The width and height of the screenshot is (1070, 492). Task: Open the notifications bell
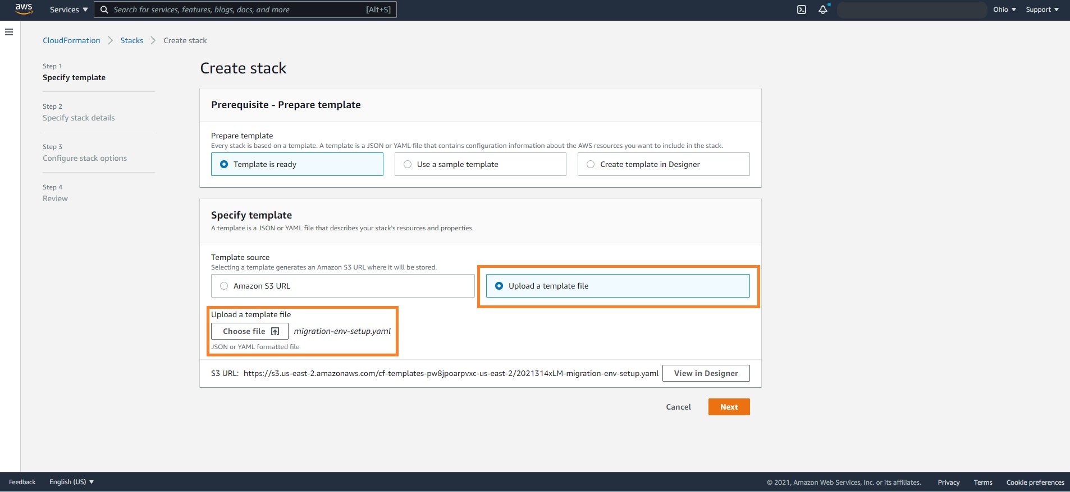(823, 10)
